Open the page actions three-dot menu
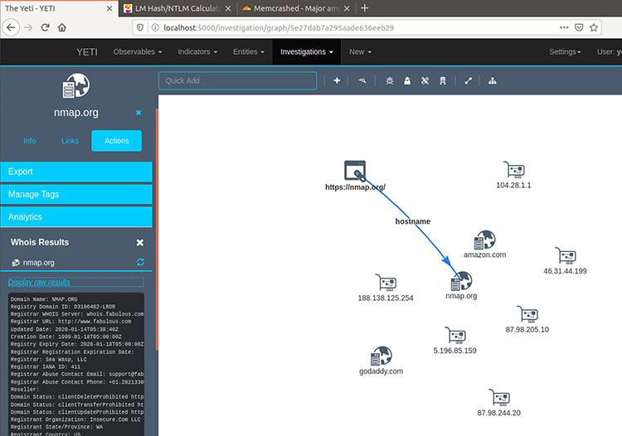The image size is (622, 436). coord(564,27)
